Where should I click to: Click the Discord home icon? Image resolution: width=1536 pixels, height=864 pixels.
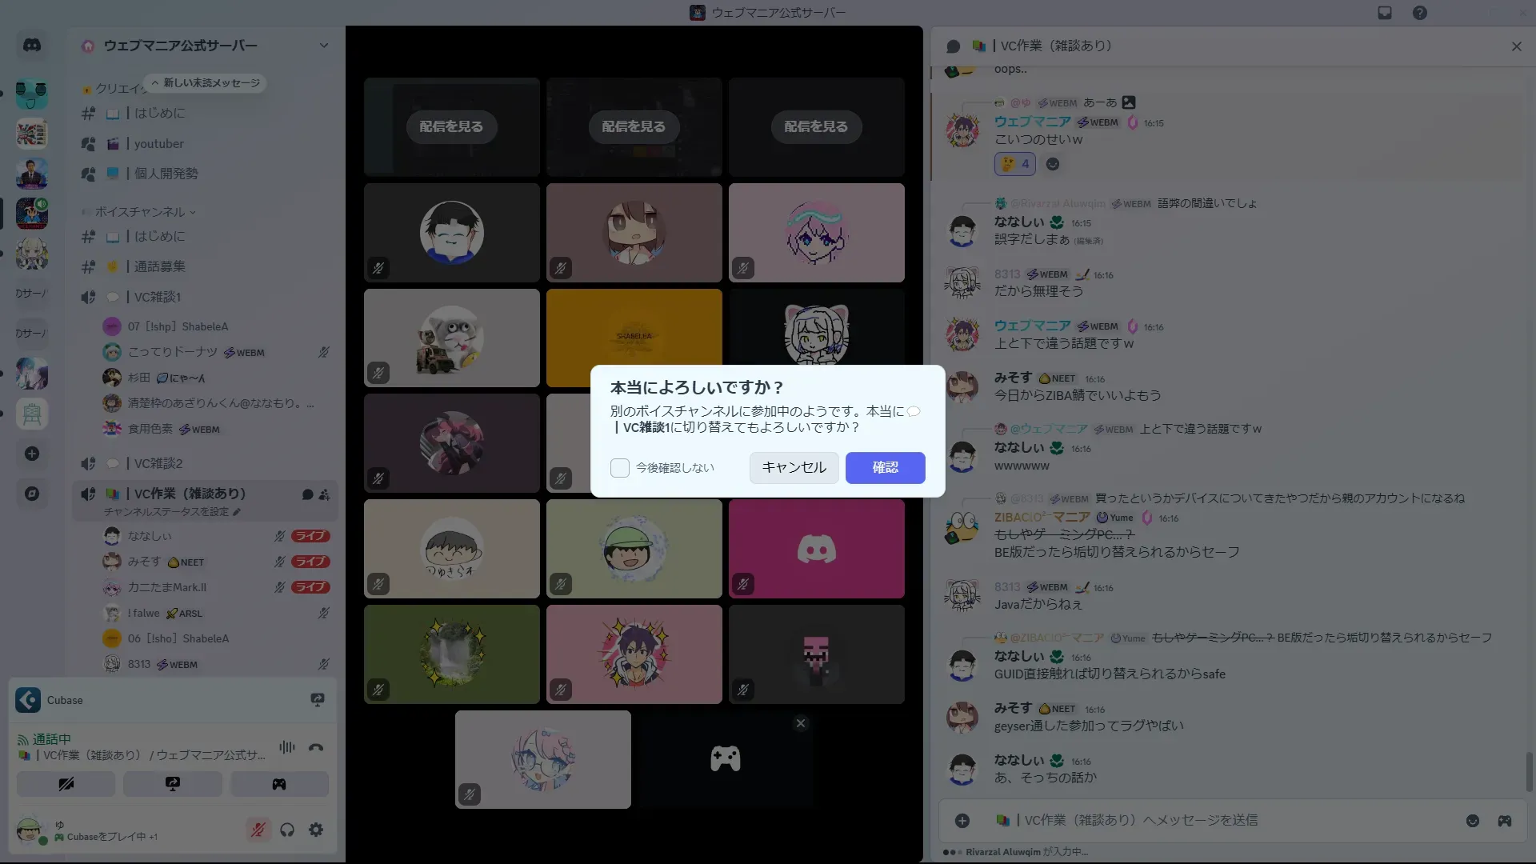32,46
